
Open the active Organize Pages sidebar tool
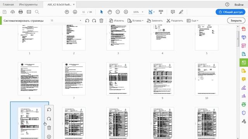tap(244, 63)
